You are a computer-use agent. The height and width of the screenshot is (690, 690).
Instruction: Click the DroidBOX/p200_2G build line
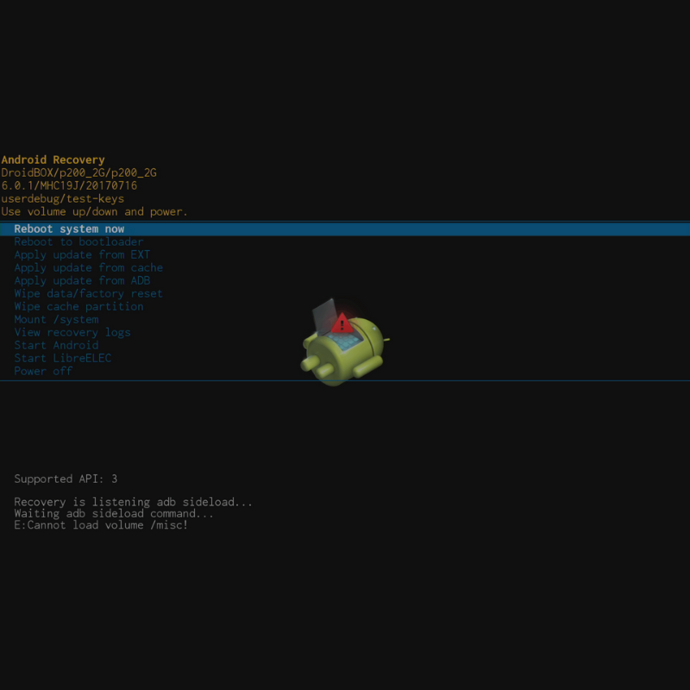point(78,172)
